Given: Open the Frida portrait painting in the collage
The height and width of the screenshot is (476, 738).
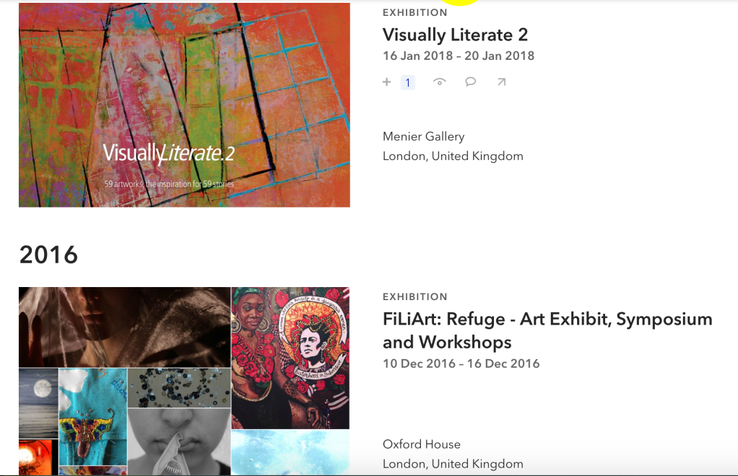Looking at the screenshot, I should point(290,358).
